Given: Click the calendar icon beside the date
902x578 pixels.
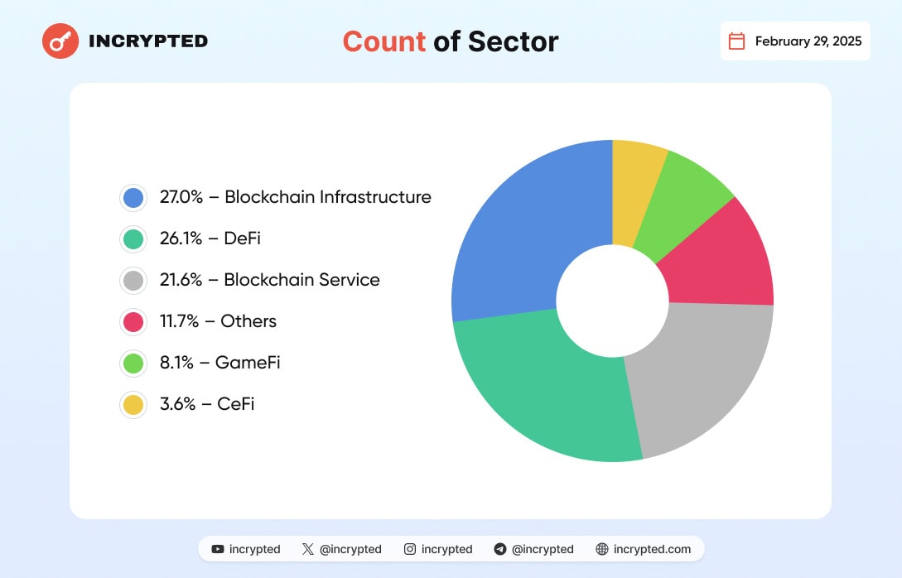Looking at the screenshot, I should pos(736,41).
